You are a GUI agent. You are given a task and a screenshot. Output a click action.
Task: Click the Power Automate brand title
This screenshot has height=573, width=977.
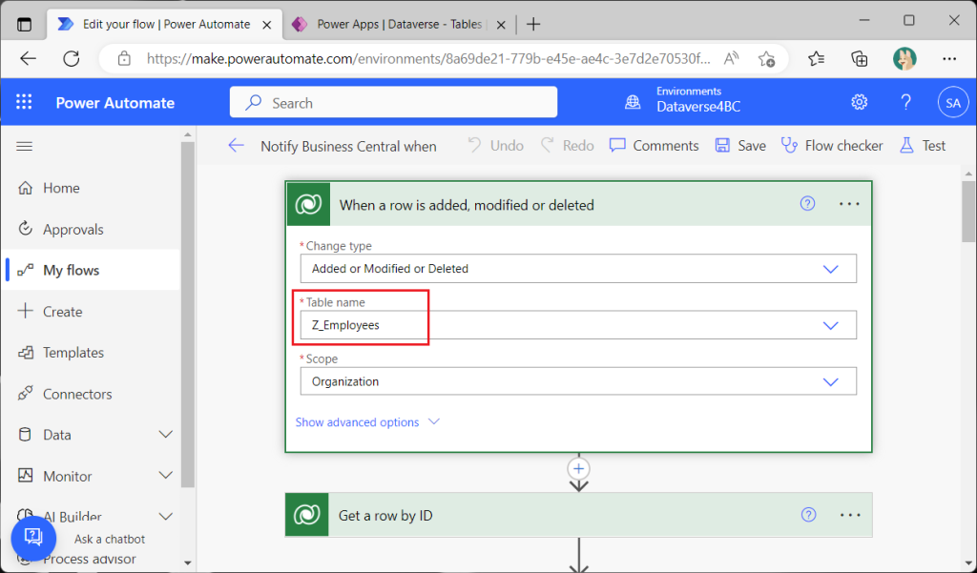(x=115, y=103)
